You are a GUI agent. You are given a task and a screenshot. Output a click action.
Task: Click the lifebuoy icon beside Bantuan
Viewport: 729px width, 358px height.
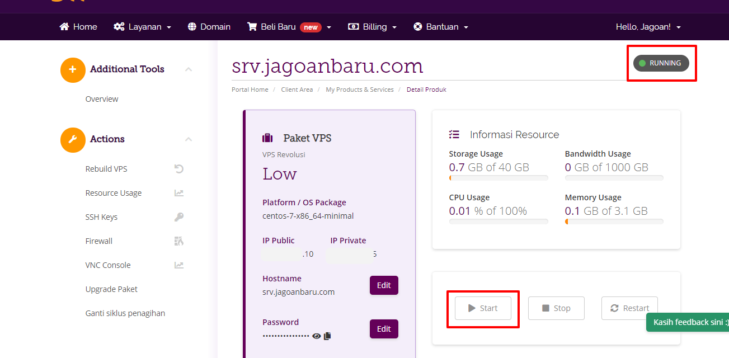(417, 27)
